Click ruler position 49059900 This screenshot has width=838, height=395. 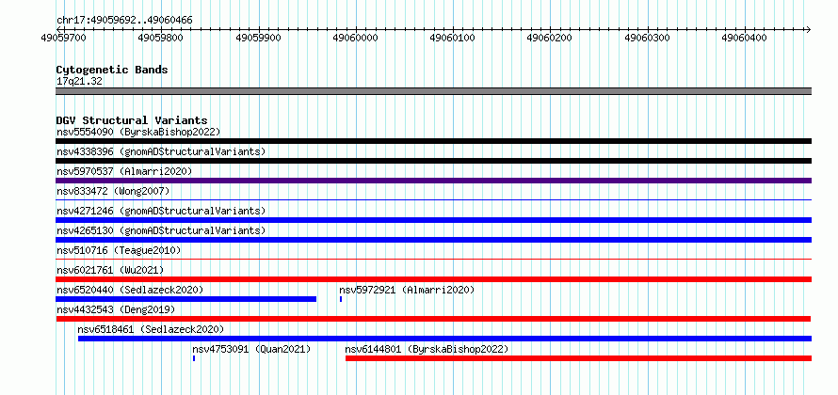click(258, 39)
